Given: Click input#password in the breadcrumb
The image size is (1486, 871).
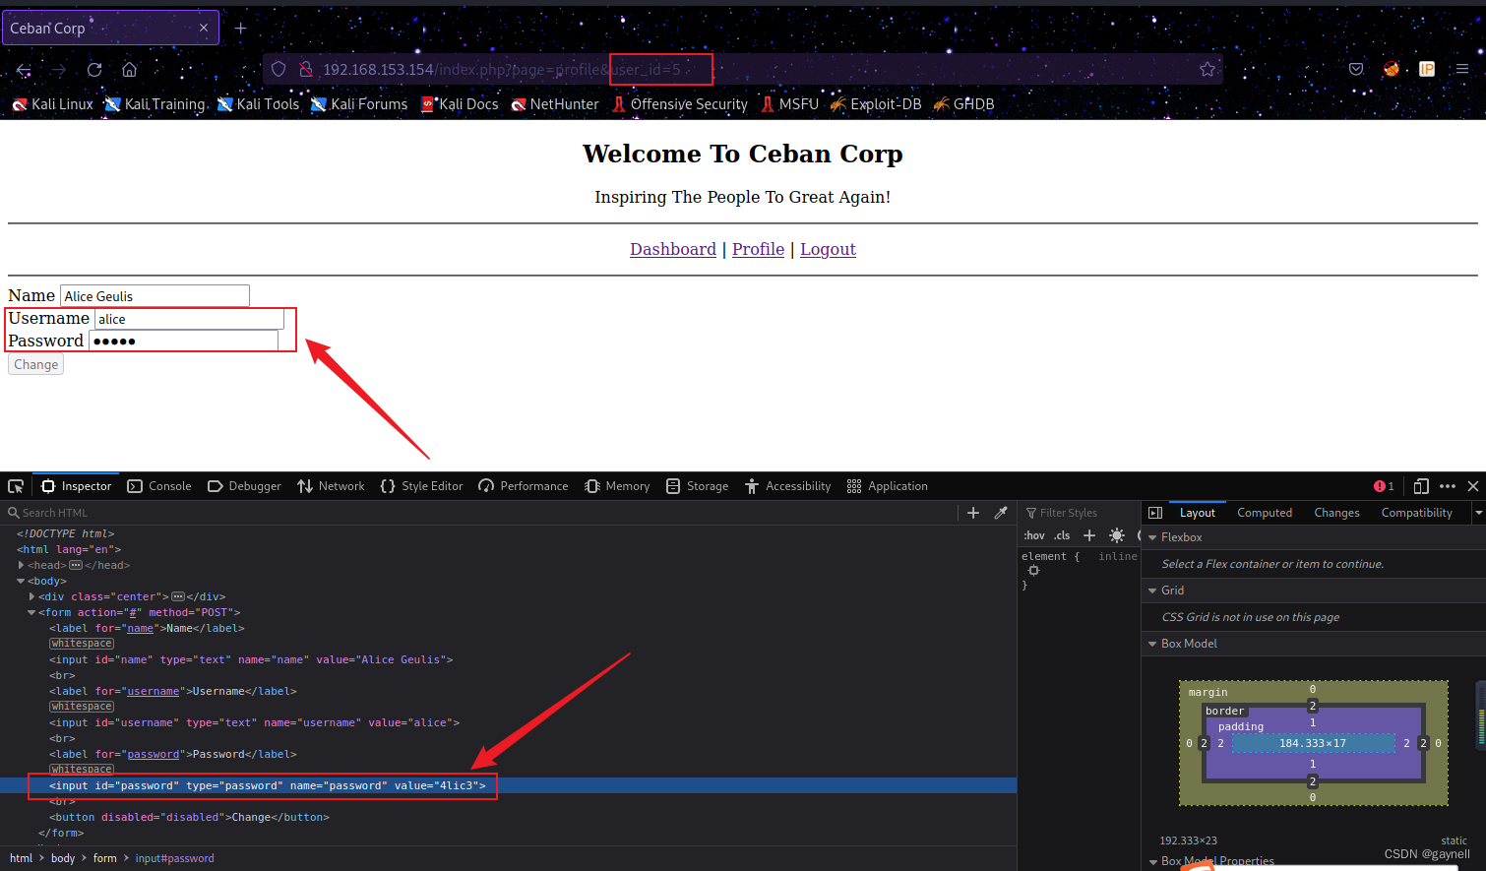Looking at the screenshot, I should [174, 858].
